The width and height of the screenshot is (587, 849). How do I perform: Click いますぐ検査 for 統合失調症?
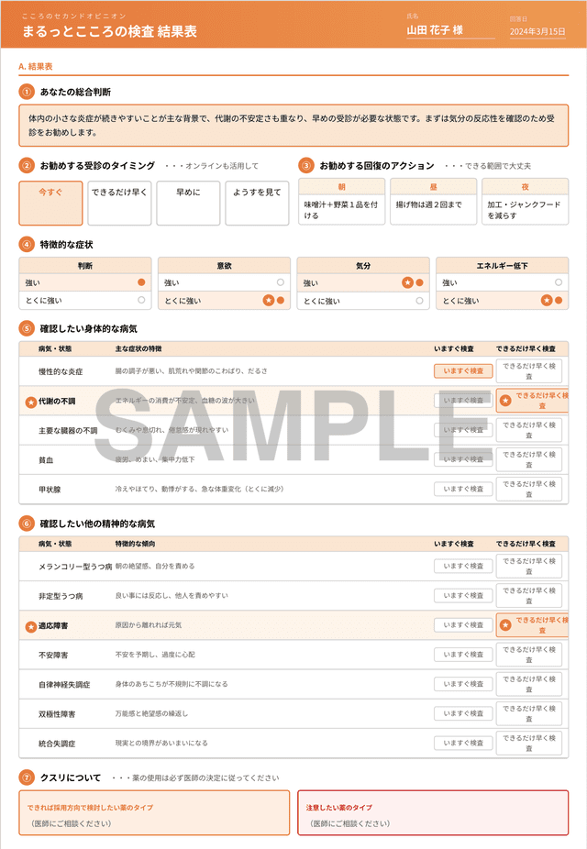tap(463, 743)
